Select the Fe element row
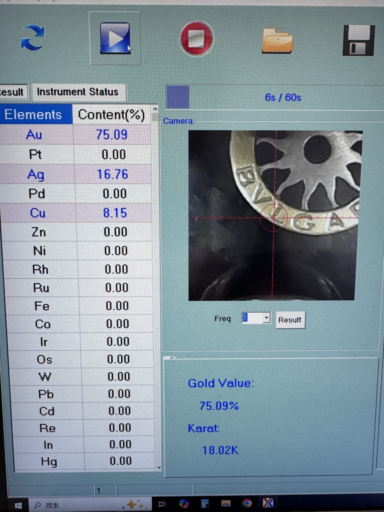This screenshot has height=512, width=384. (79, 306)
